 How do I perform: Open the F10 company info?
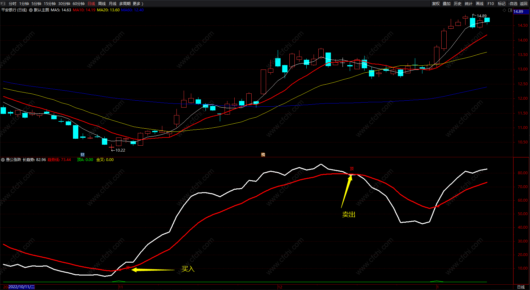pyautogui.click(x=491, y=4)
